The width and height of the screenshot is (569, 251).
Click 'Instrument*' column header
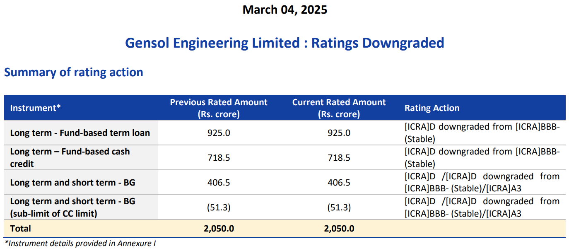36,108
